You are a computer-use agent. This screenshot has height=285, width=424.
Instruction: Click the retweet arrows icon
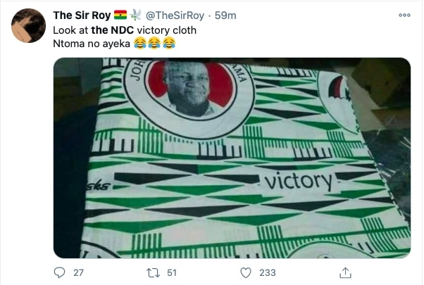pyautogui.click(x=153, y=272)
